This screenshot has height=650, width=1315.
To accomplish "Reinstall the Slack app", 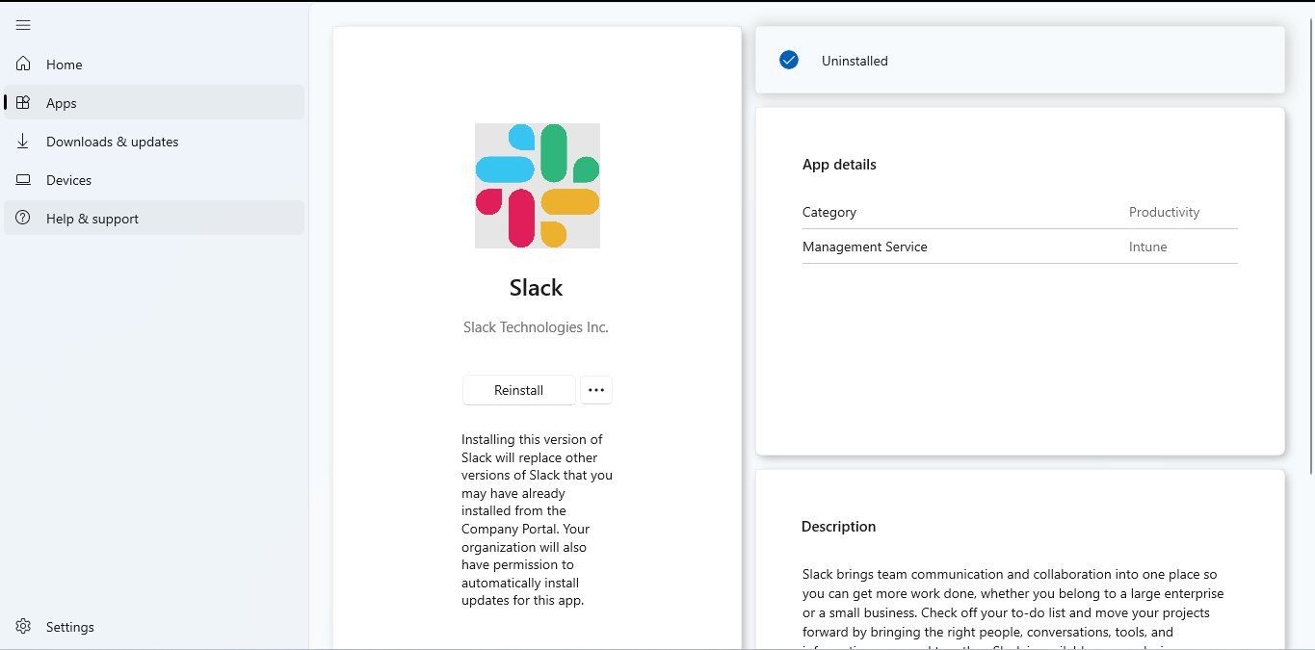I will coord(519,390).
